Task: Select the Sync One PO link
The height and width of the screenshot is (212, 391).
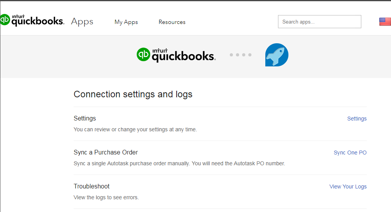Action: [350, 153]
